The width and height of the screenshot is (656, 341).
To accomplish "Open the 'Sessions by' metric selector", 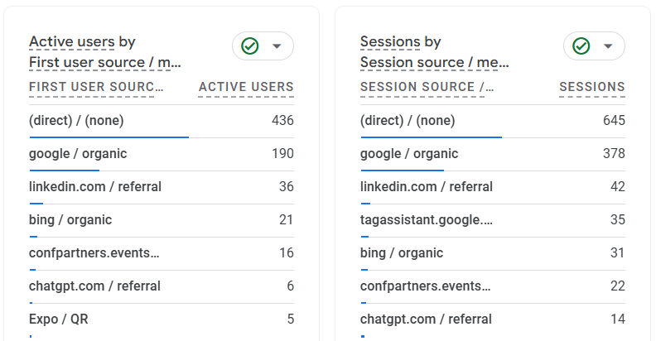I will point(400,42).
